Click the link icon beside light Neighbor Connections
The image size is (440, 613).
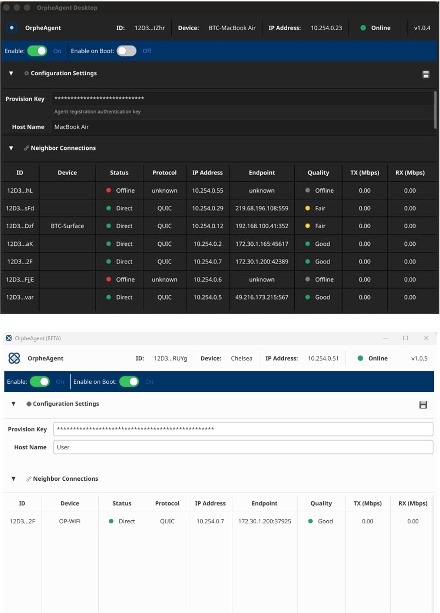click(x=29, y=479)
